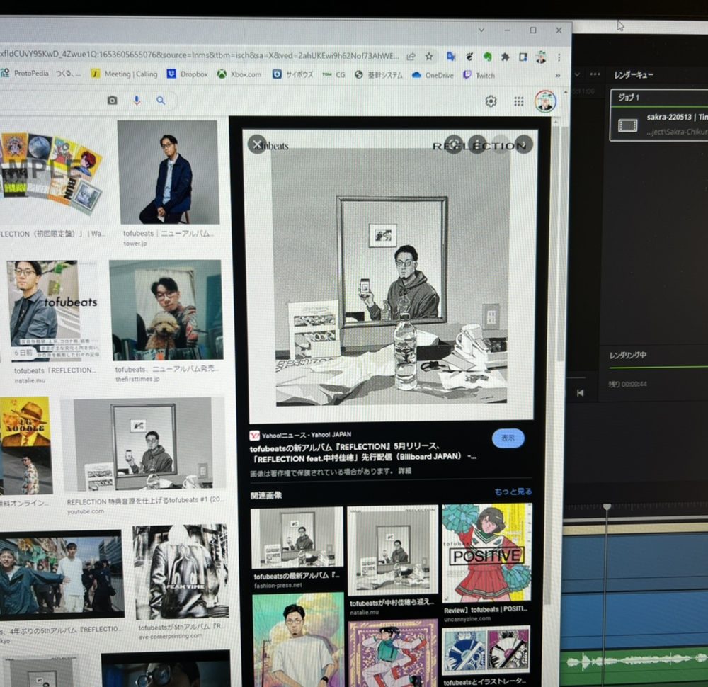Open the Dropbox bookmark
Screen dimensions: 708x687
[x=187, y=74]
